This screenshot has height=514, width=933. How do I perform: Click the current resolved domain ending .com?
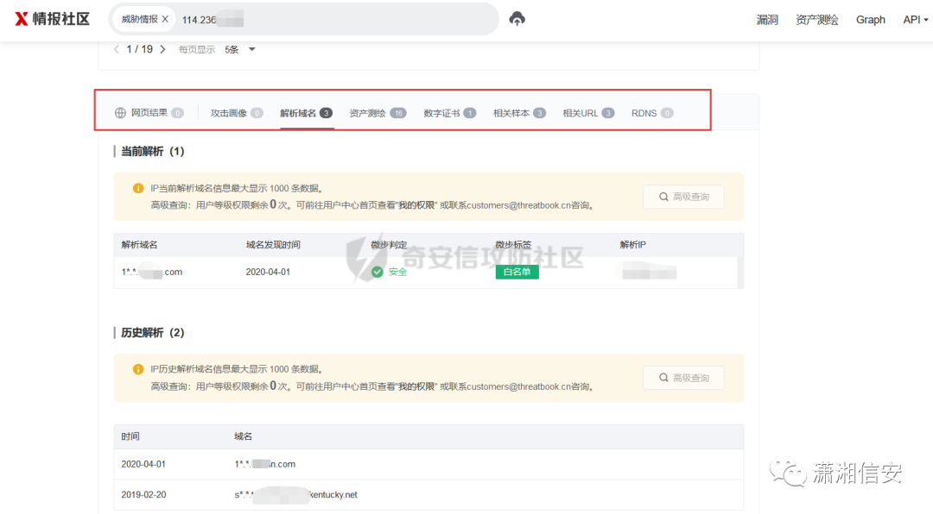point(152,273)
